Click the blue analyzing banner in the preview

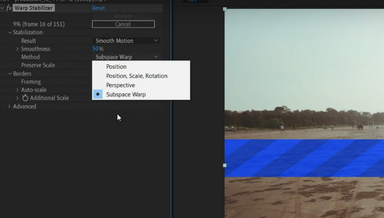[304, 158]
